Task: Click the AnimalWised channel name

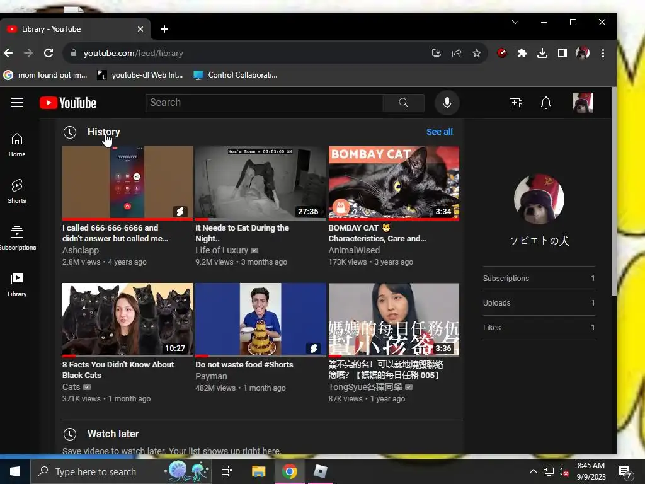Action: tap(354, 250)
